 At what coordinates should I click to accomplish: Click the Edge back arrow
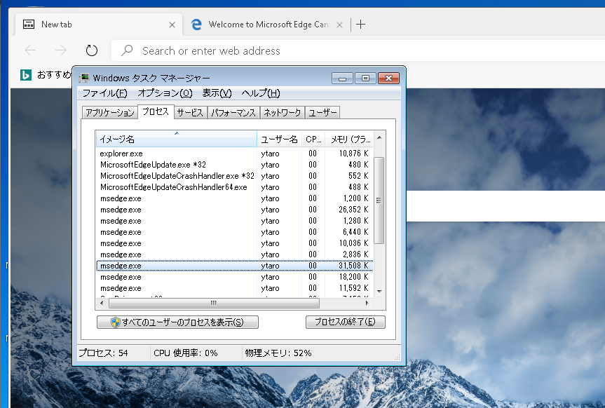(x=30, y=50)
